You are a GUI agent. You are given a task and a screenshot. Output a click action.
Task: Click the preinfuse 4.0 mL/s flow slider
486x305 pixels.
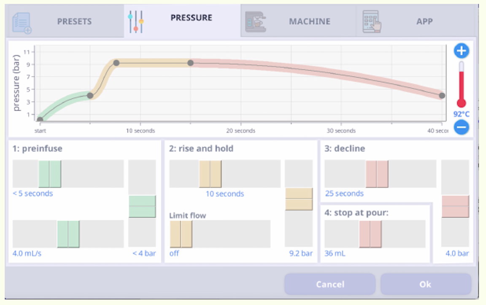pos(68,234)
